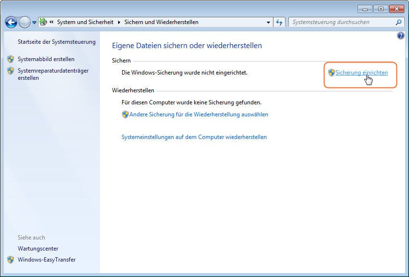409x277 pixels.
Task: Click text Die Windows-Sicherung wurde nicht eingerichtet
Action: (x=185, y=73)
